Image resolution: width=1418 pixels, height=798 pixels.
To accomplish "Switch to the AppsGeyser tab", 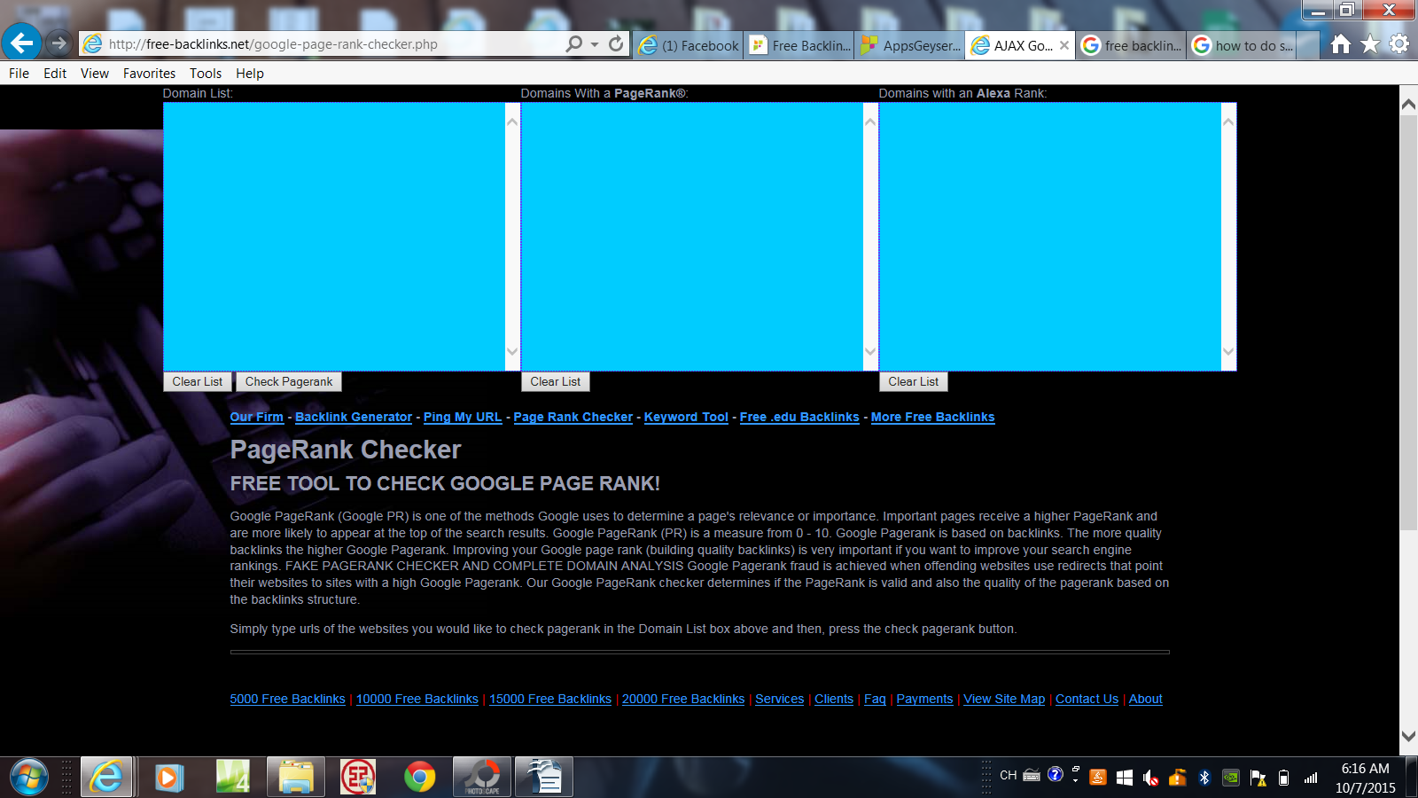I will tap(910, 45).
